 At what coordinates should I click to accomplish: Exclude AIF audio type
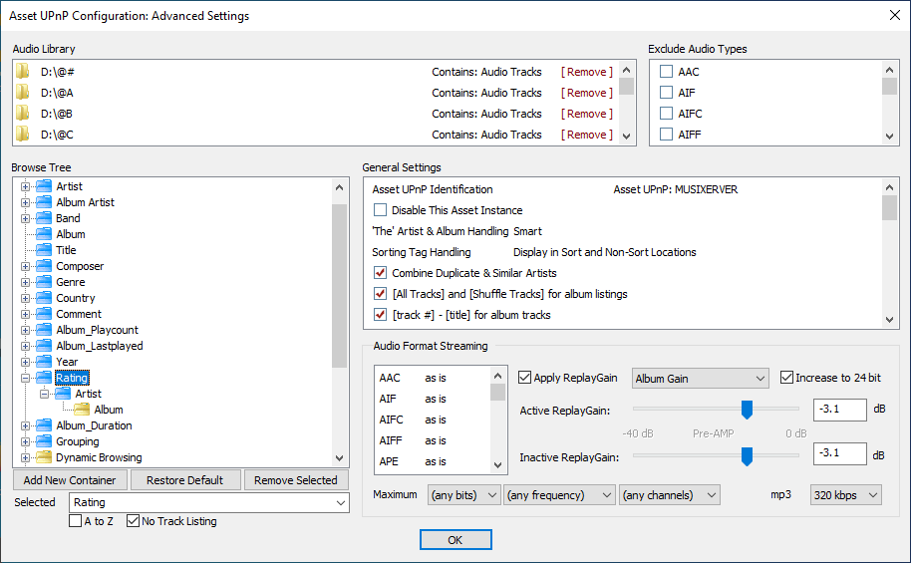667,93
